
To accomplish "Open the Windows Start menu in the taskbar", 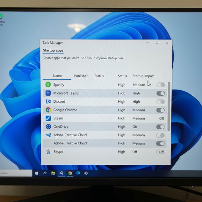I will click(36, 173).
